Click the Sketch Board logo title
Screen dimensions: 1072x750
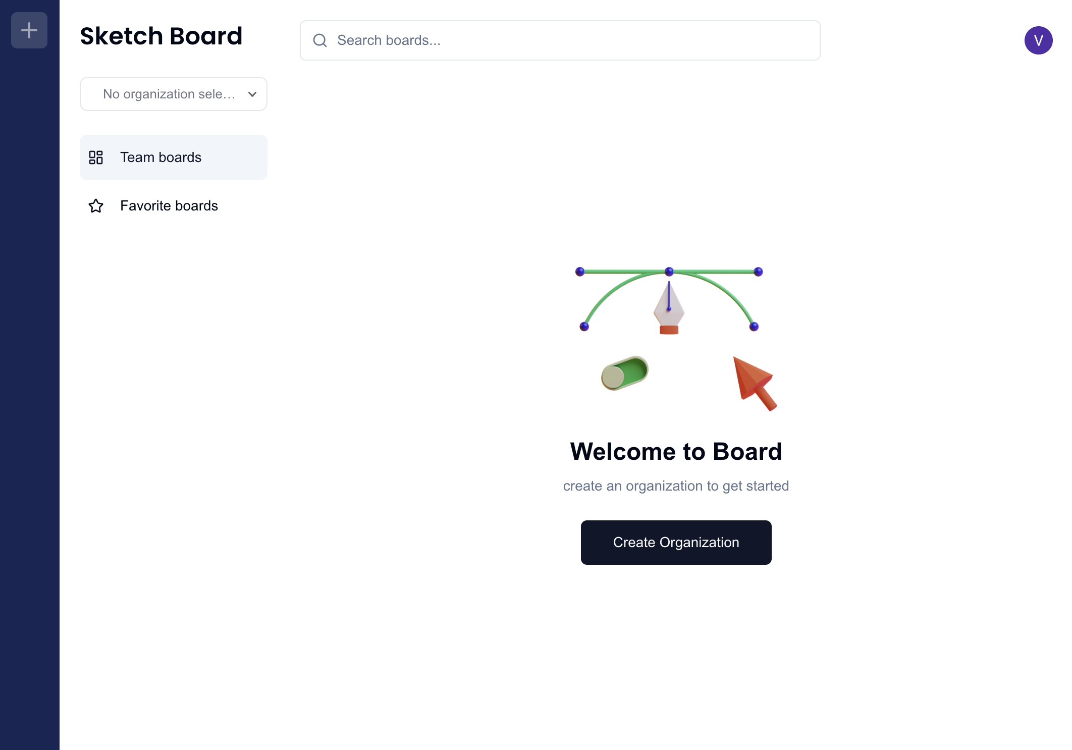(161, 36)
